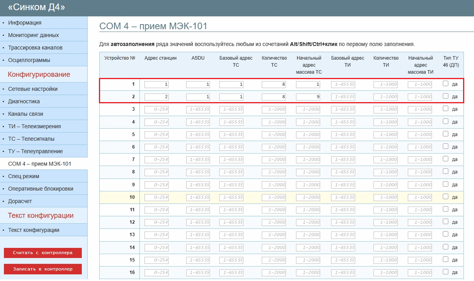Navigate to Диагностика section
The width and height of the screenshot is (474, 281).
(x=24, y=101)
